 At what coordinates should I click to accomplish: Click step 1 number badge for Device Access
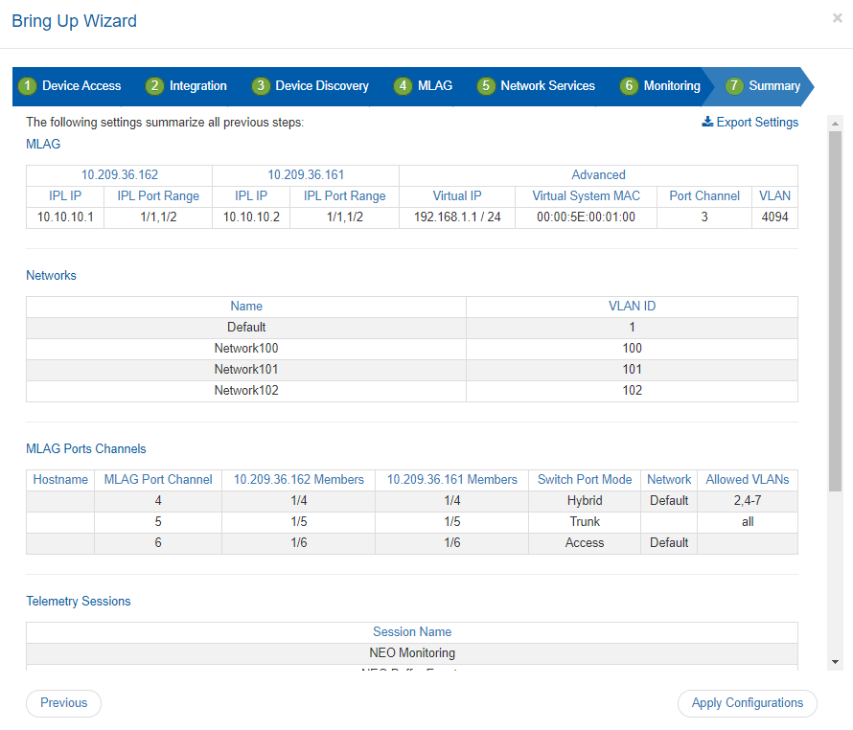click(x=28, y=86)
